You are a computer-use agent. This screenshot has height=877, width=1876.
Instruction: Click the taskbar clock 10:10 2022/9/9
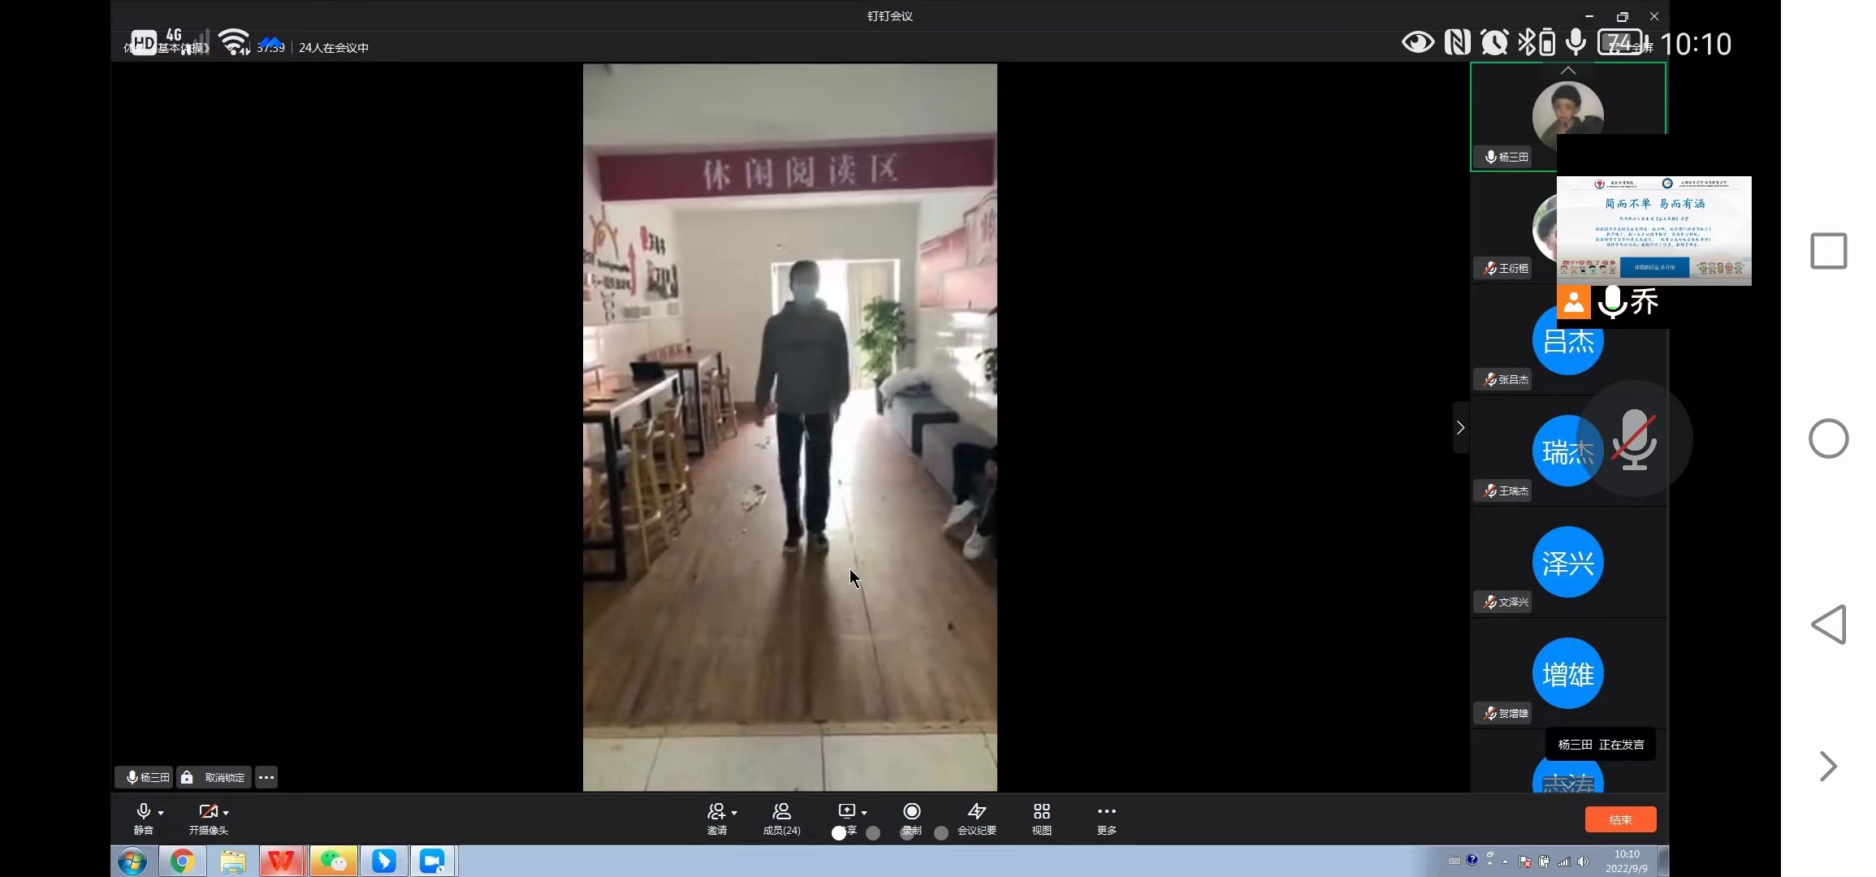pyautogui.click(x=1627, y=861)
